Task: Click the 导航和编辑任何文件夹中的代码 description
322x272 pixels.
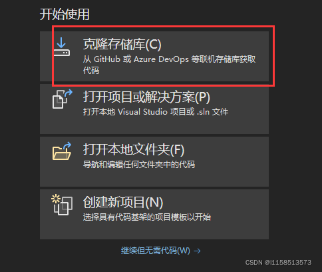Action: pyautogui.click(x=139, y=165)
